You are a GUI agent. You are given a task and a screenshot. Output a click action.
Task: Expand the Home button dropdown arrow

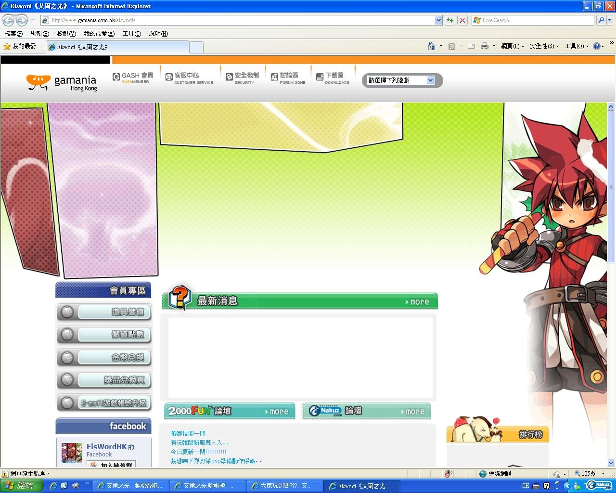(x=441, y=46)
